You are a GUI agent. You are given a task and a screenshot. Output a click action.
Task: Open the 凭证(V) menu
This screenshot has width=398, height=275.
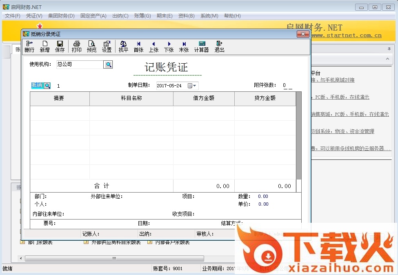[34, 16]
